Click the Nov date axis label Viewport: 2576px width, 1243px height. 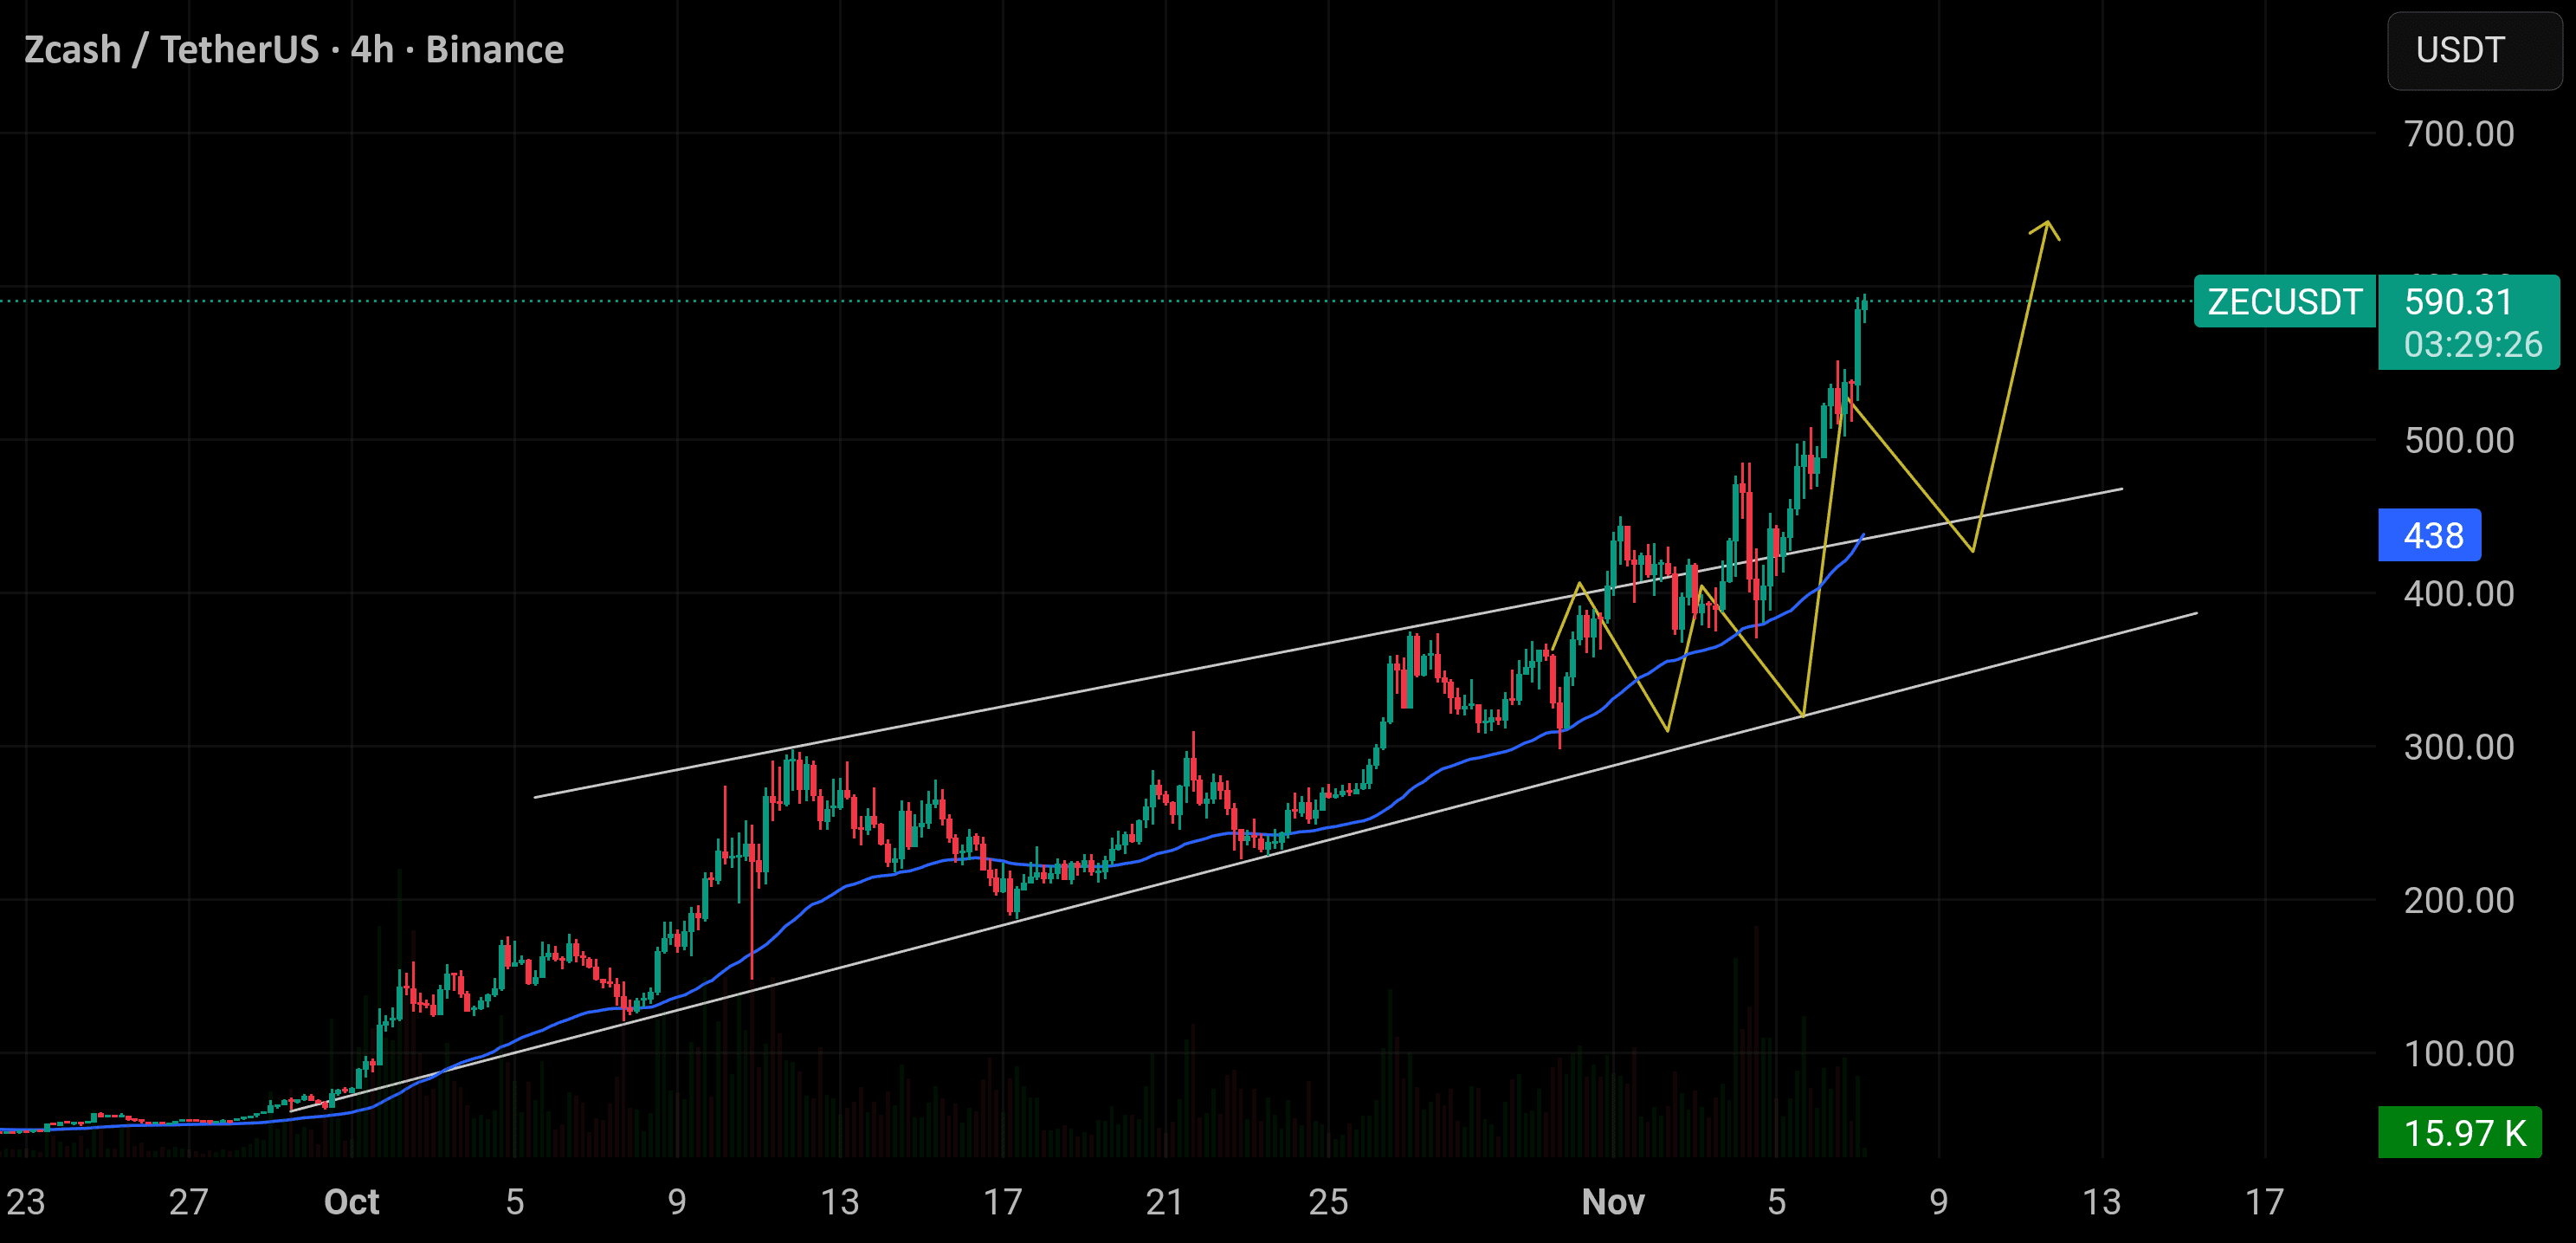(1612, 1201)
